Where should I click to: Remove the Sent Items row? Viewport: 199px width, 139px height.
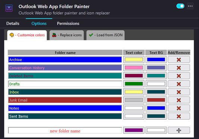(x=179, y=116)
